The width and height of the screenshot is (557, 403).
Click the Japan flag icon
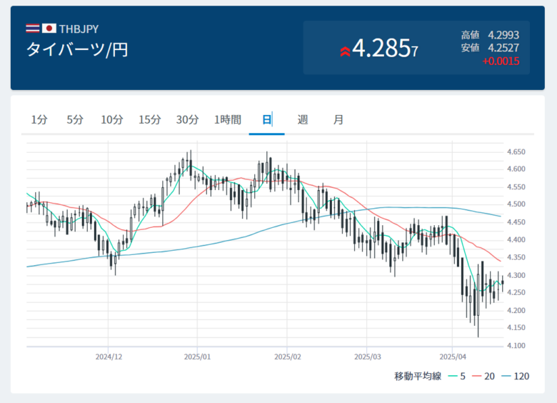click(49, 29)
